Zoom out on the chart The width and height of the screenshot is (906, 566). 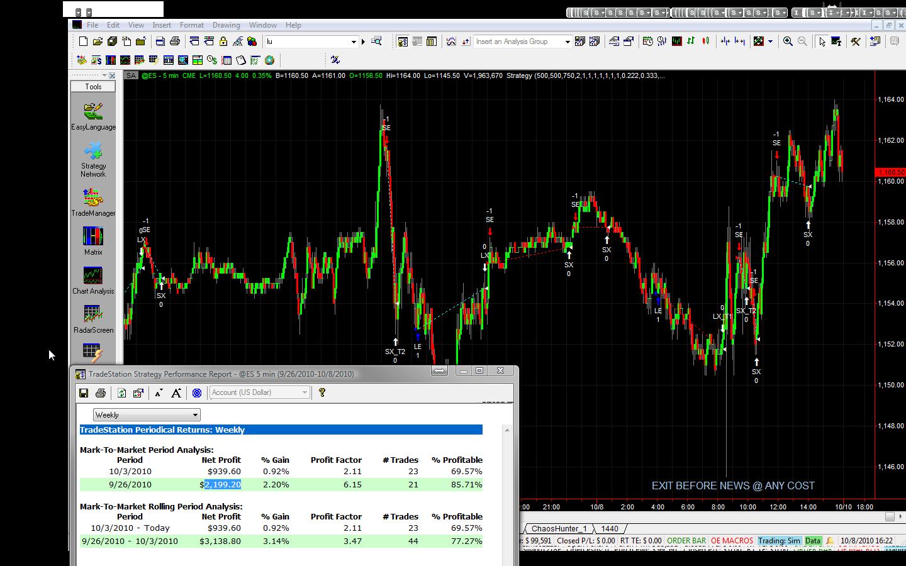pyautogui.click(x=802, y=42)
